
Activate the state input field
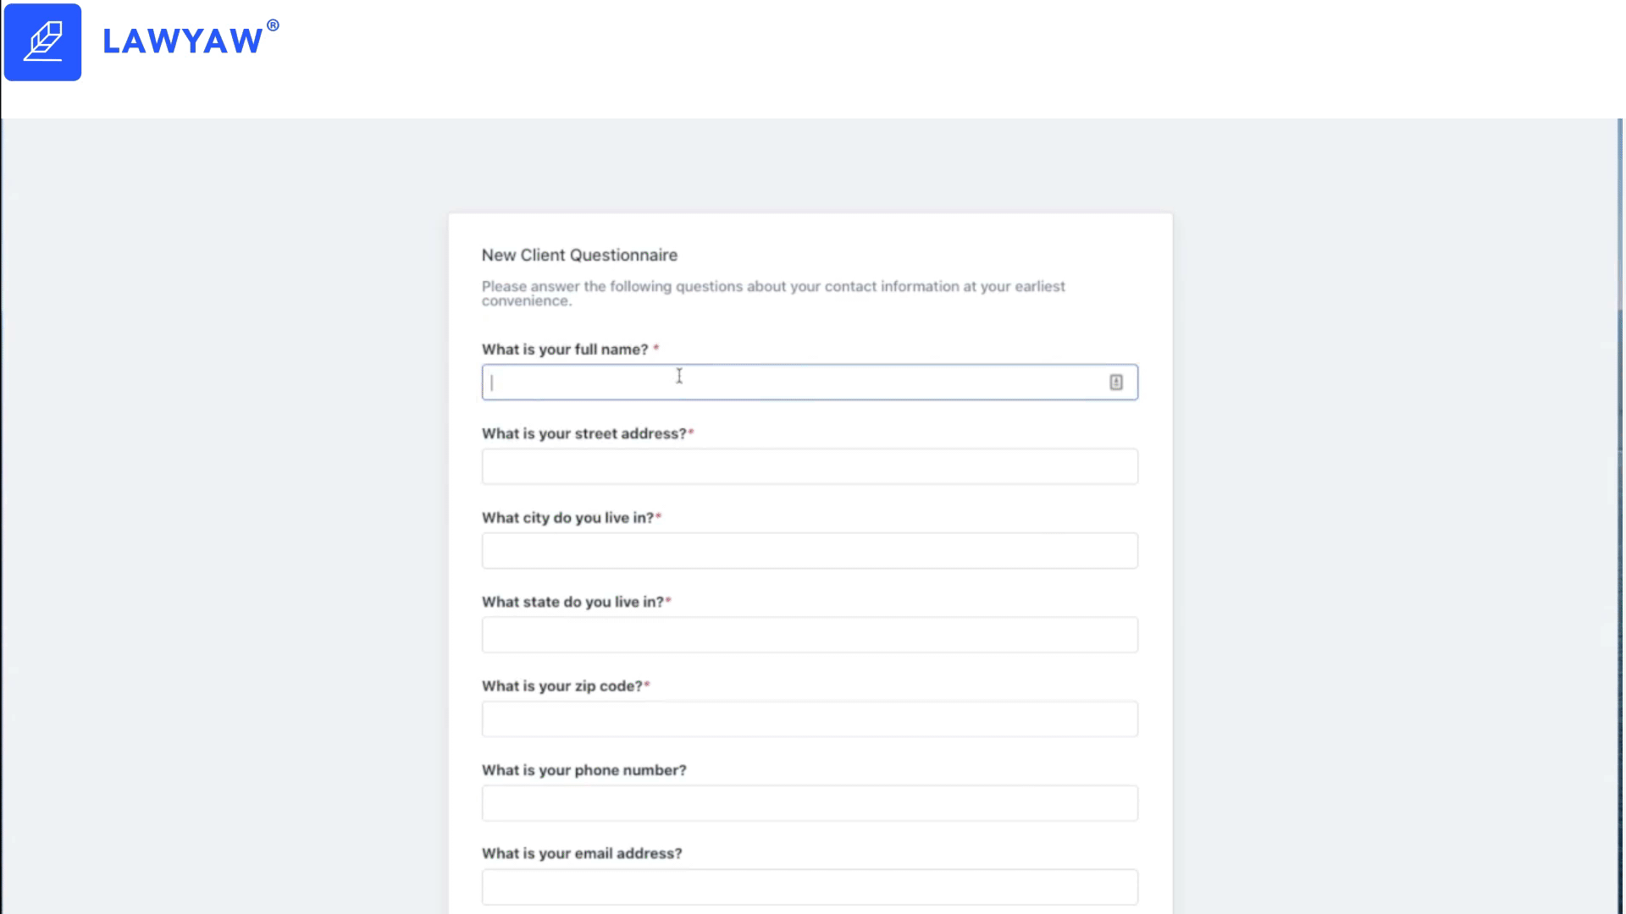tap(810, 635)
